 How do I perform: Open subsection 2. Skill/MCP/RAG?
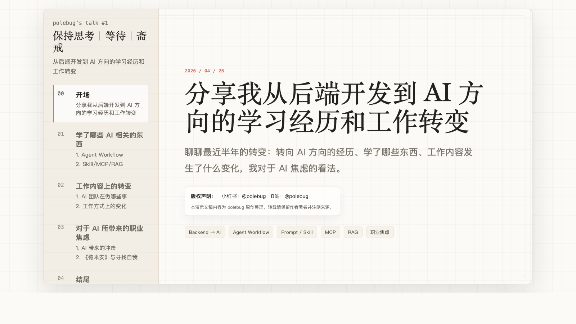pyautogui.click(x=99, y=164)
